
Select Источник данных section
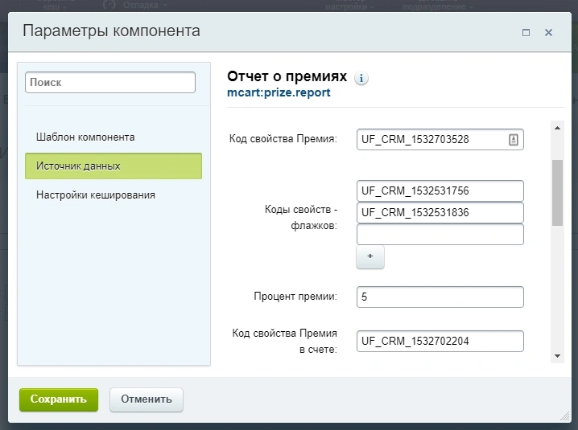114,166
